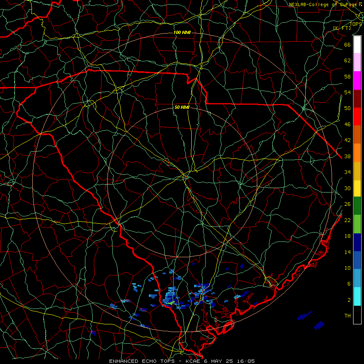
Task: Click the 58 value on the scale
Action: 347,76
